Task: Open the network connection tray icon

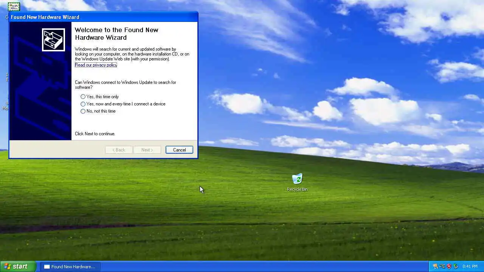Action: pos(442,266)
